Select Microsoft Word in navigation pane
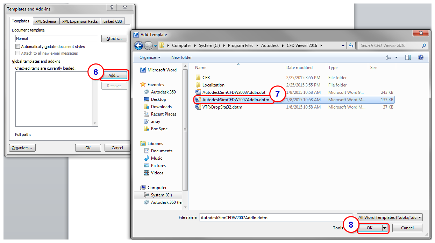435x243 pixels. [158, 70]
